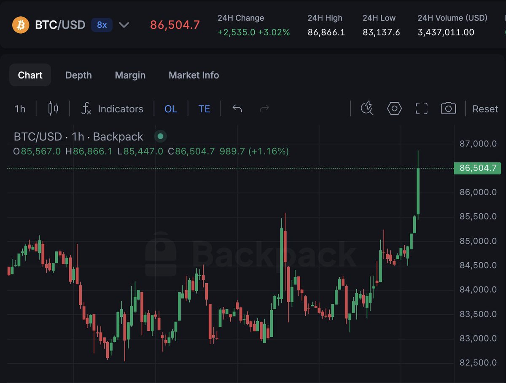The width and height of the screenshot is (506, 383).
Task: Click the 82,500.0 price axis label
Action: tap(478, 363)
